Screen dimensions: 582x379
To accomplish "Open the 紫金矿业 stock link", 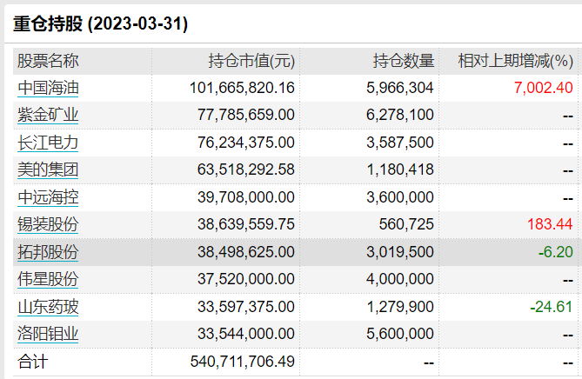I will tap(48, 115).
